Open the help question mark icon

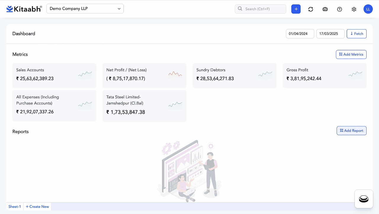coord(340,9)
